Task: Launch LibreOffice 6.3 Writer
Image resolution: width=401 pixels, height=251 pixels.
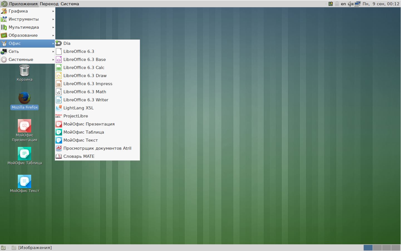Action: [x=97, y=100]
